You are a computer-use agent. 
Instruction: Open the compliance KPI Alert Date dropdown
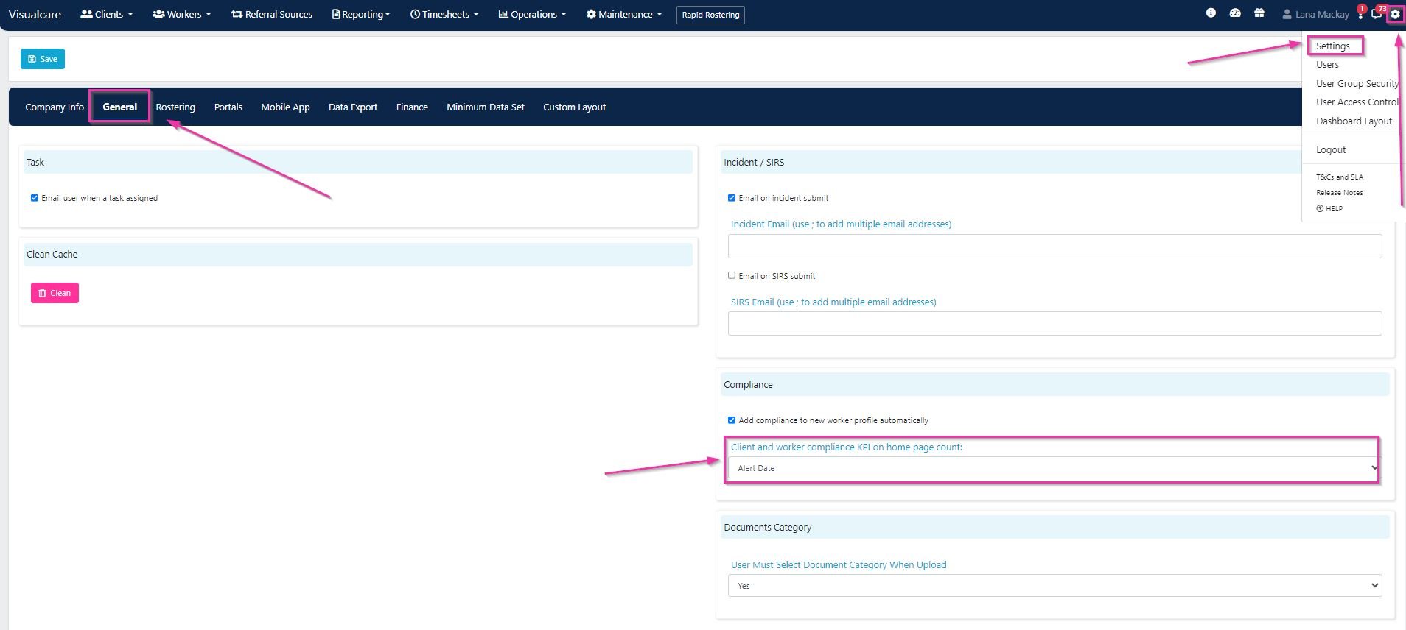point(1054,468)
